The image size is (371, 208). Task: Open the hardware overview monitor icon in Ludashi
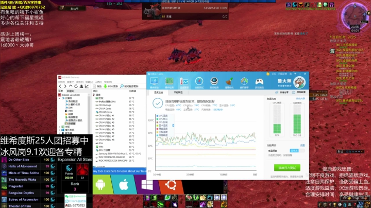tap(154, 81)
